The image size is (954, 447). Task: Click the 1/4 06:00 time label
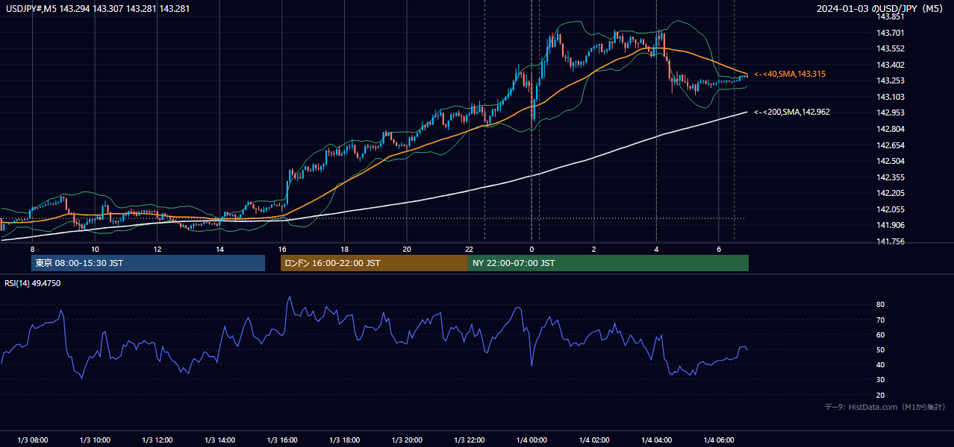point(718,440)
